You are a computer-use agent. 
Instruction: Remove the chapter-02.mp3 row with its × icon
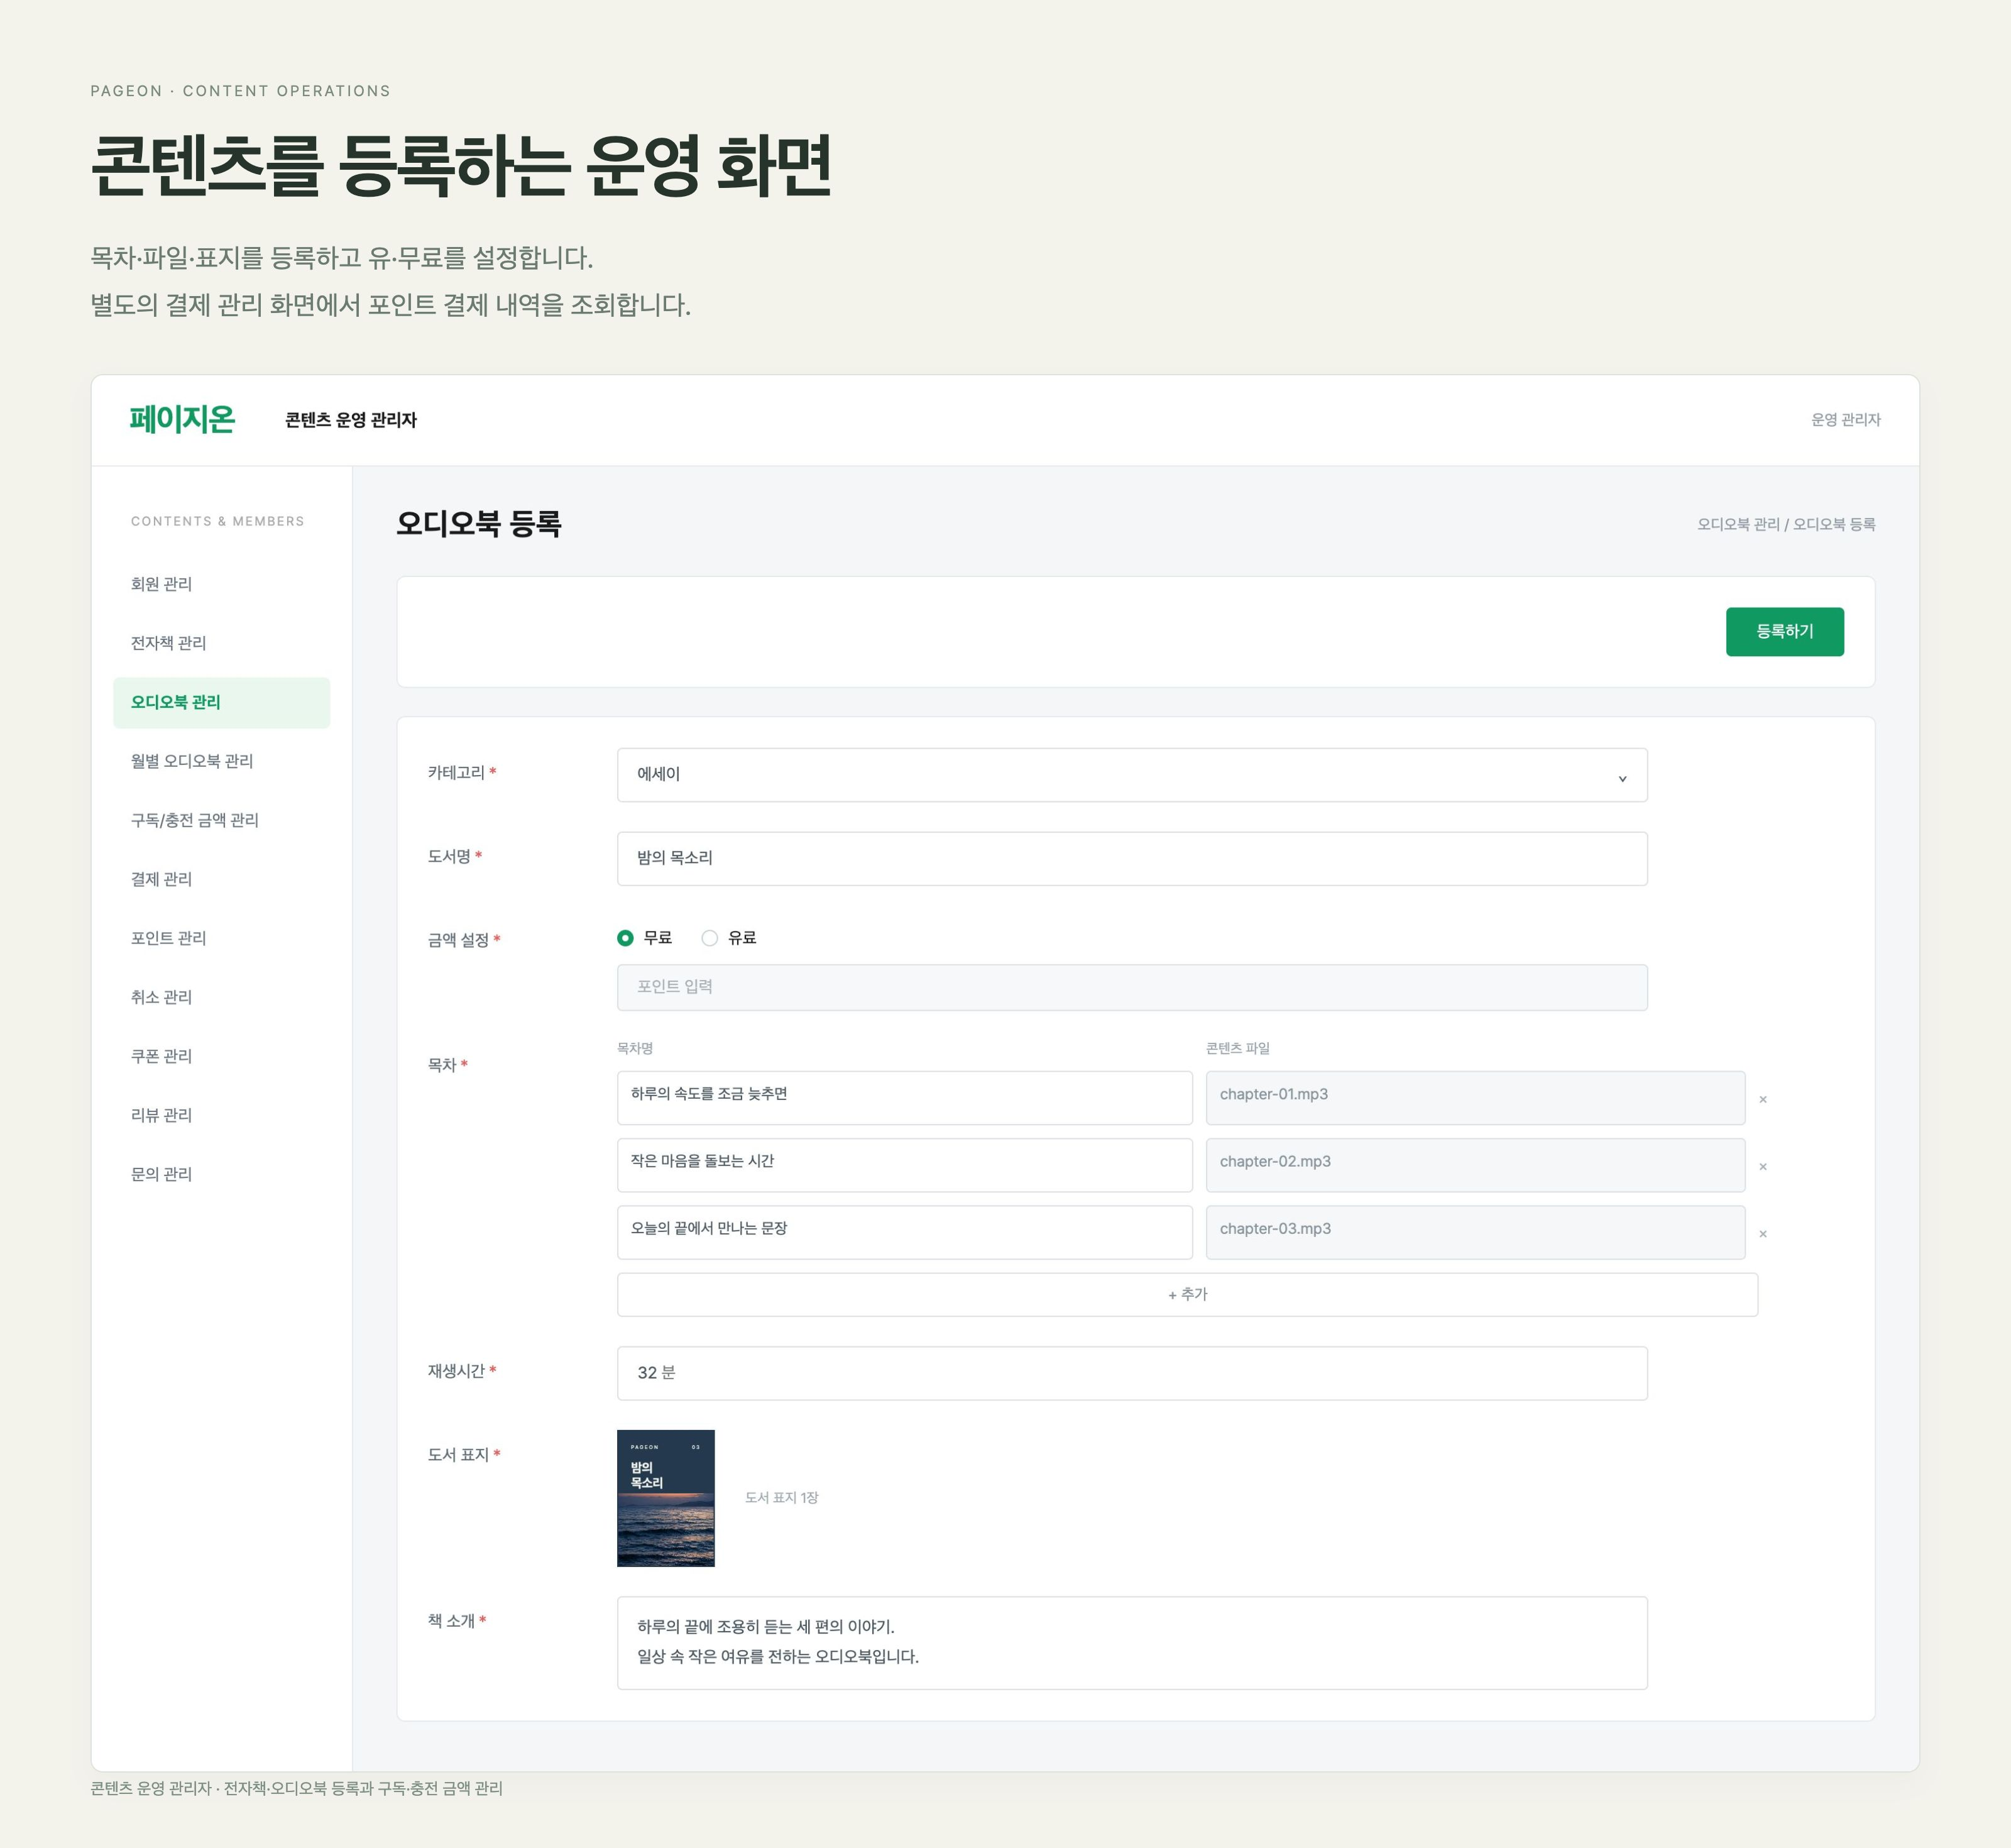click(x=1762, y=1166)
